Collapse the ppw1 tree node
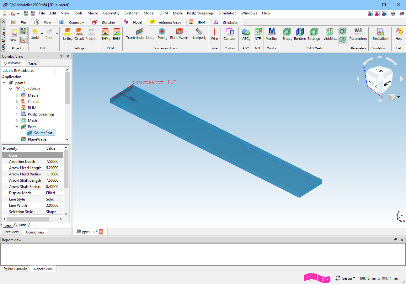Image resolution: width=406 pixels, height=284 pixels. point(4,83)
